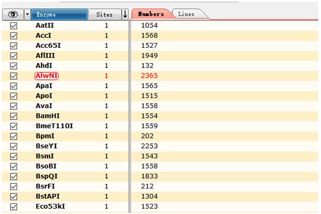
Task: Uncheck the AatII enzyme checkbox
Action: point(14,26)
